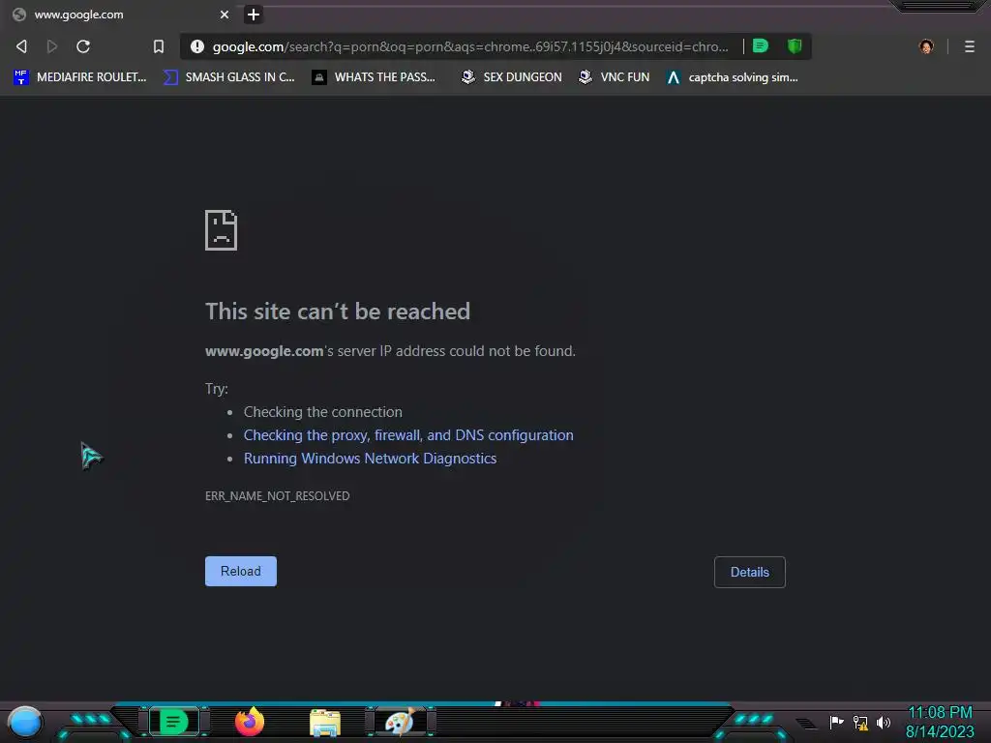The height and width of the screenshot is (743, 991).
Task: Click the 11:08 PM clock on taskbar
Action: [x=940, y=713]
